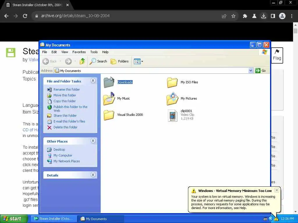Screen dimensions: 298x223
Task: Go forward with Explorer Forward button
Action: [x=68, y=61]
